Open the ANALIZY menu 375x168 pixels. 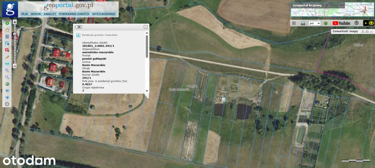tap(50, 14)
